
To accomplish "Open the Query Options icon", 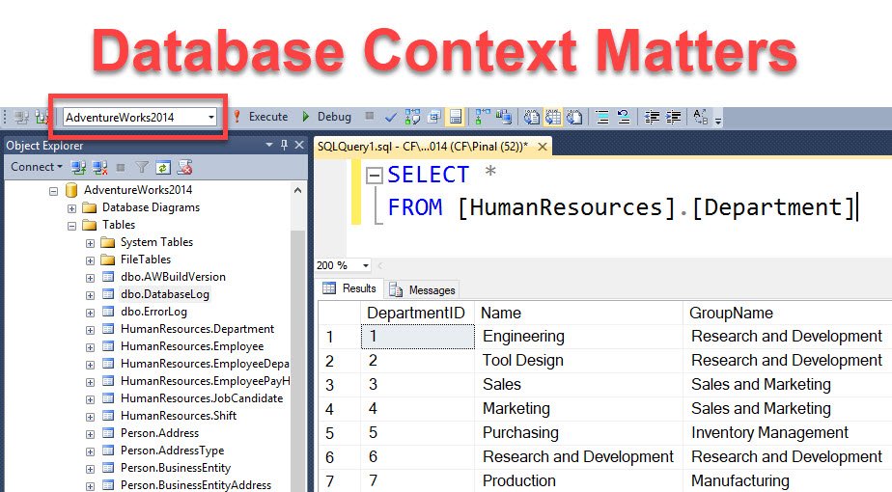I will click(434, 117).
